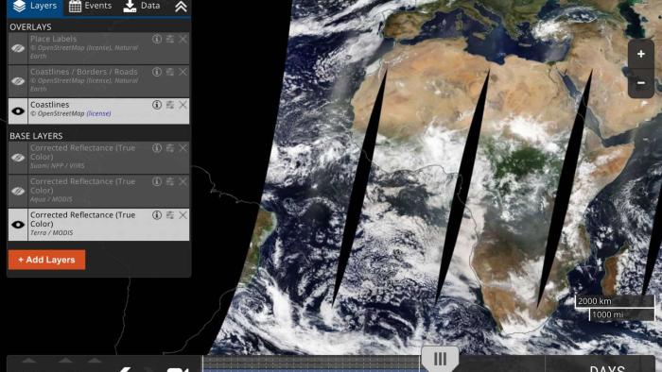Open options for Coastlines / Borders / Roads
662x372 pixels.
point(169,72)
